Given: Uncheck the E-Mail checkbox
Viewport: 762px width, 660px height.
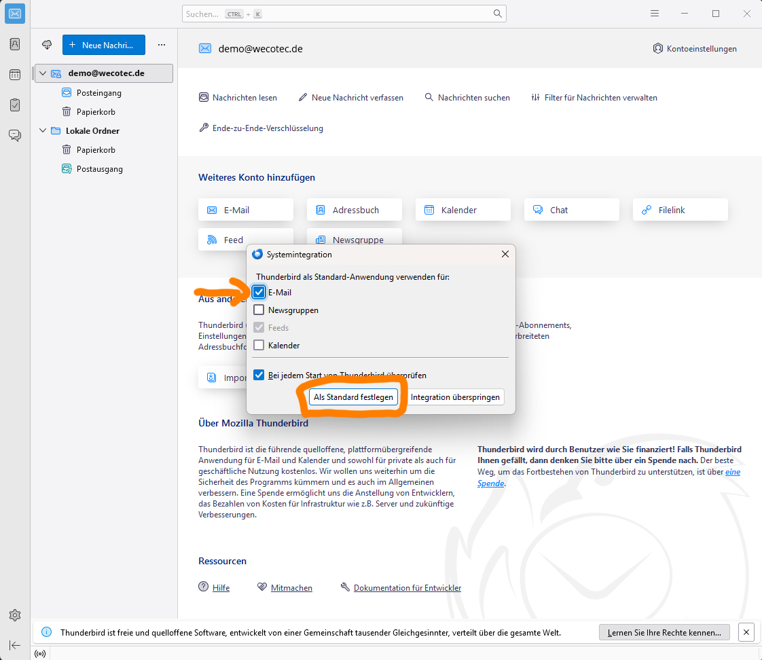Looking at the screenshot, I should [x=259, y=292].
